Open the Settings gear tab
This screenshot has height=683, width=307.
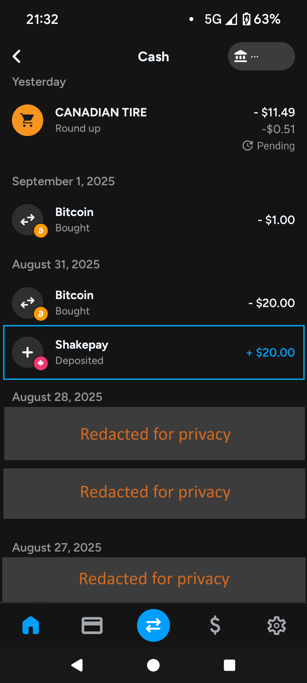pyautogui.click(x=276, y=625)
